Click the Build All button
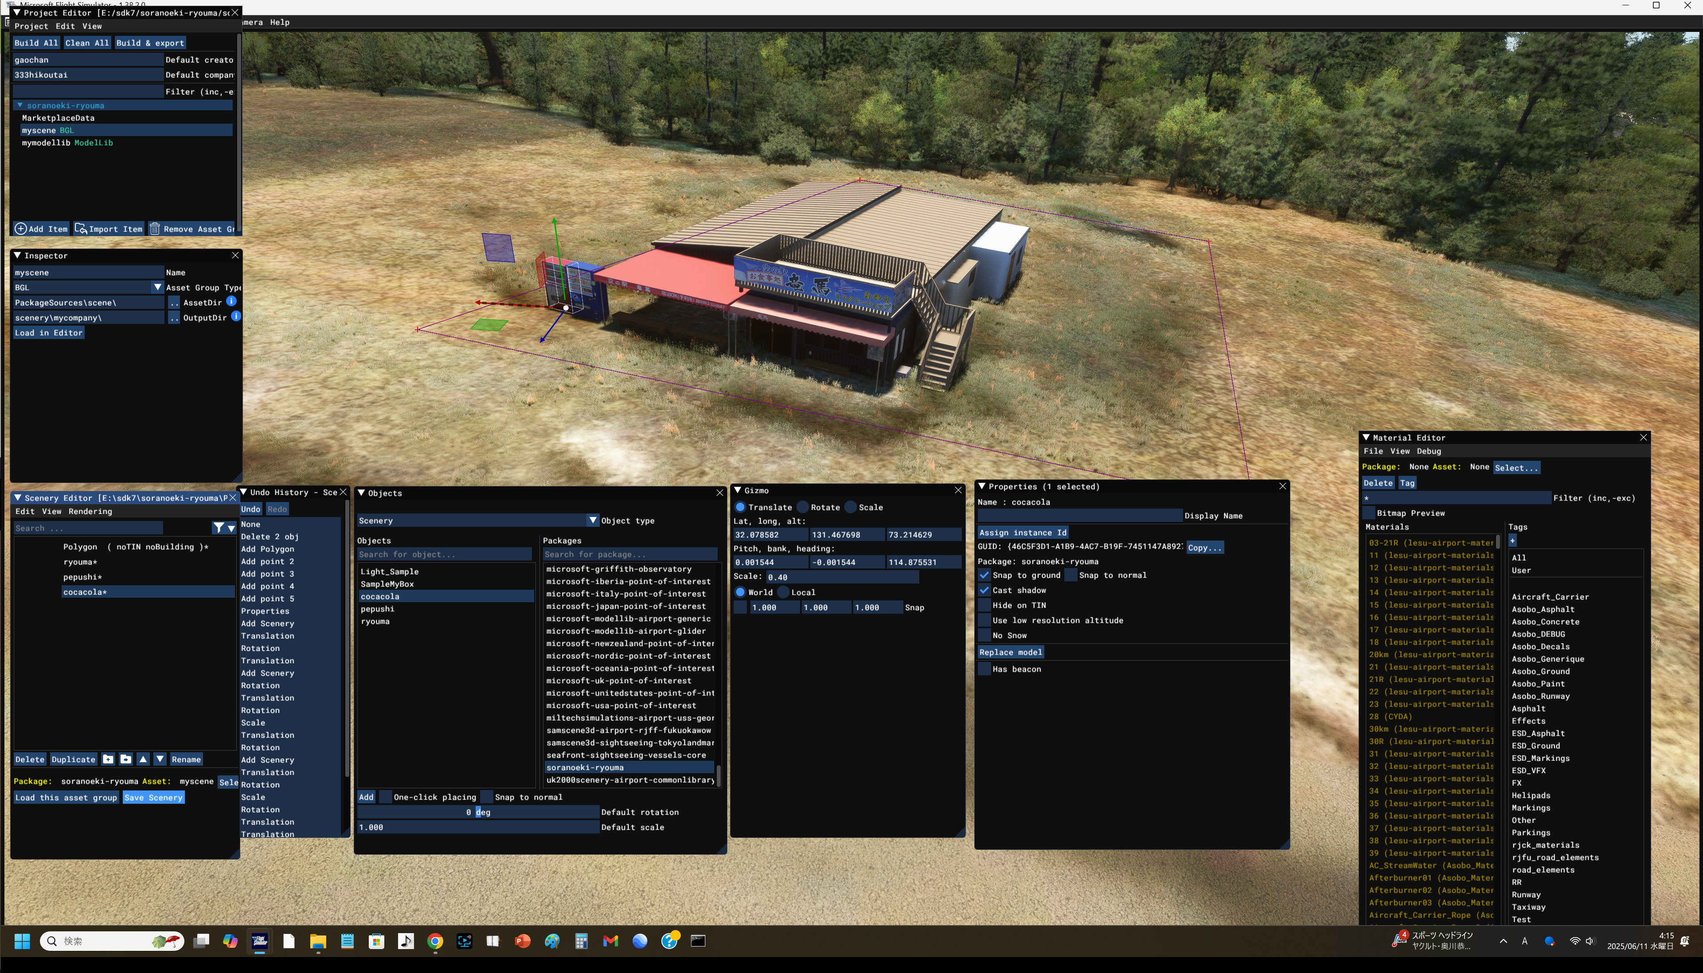 pos(36,43)
